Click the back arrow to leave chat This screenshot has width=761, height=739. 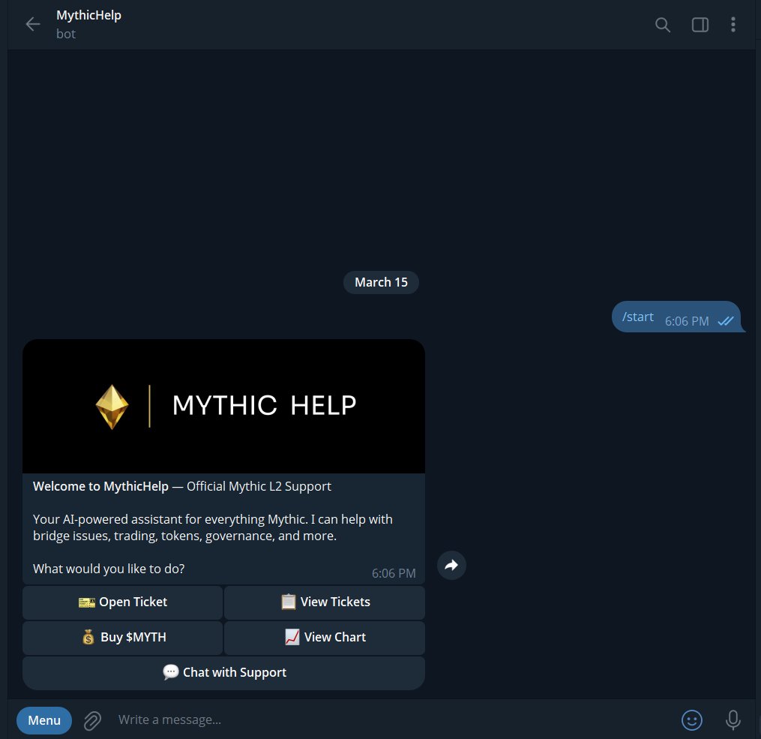[x=32, y=24]
